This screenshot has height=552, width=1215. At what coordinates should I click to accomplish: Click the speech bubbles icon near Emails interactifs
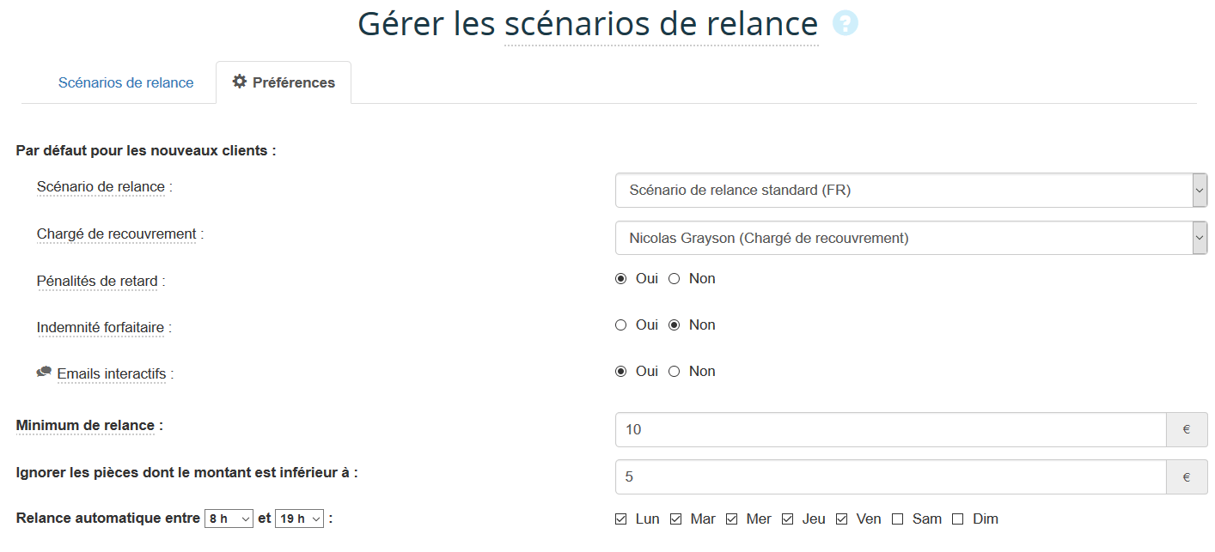44,373
